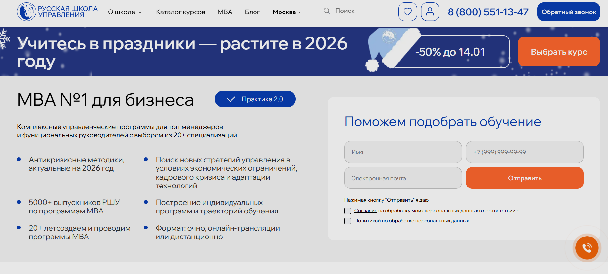
Task: Click the lion logo of Русская Школа Управления
Action: pos(26,12)
